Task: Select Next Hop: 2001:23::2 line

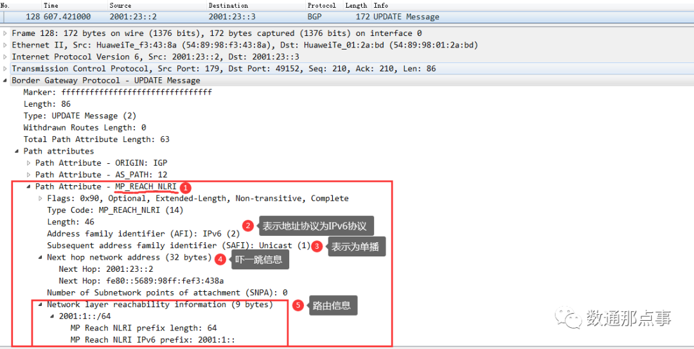Action: (x=106, y=269)
